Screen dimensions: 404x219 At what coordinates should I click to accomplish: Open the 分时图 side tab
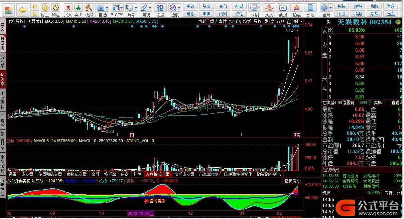click(3, 62)
